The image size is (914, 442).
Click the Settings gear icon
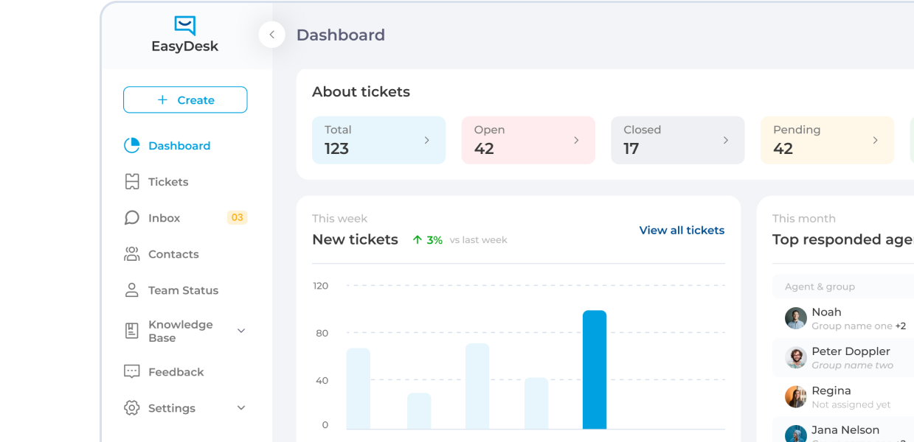(x=132, y=408)
